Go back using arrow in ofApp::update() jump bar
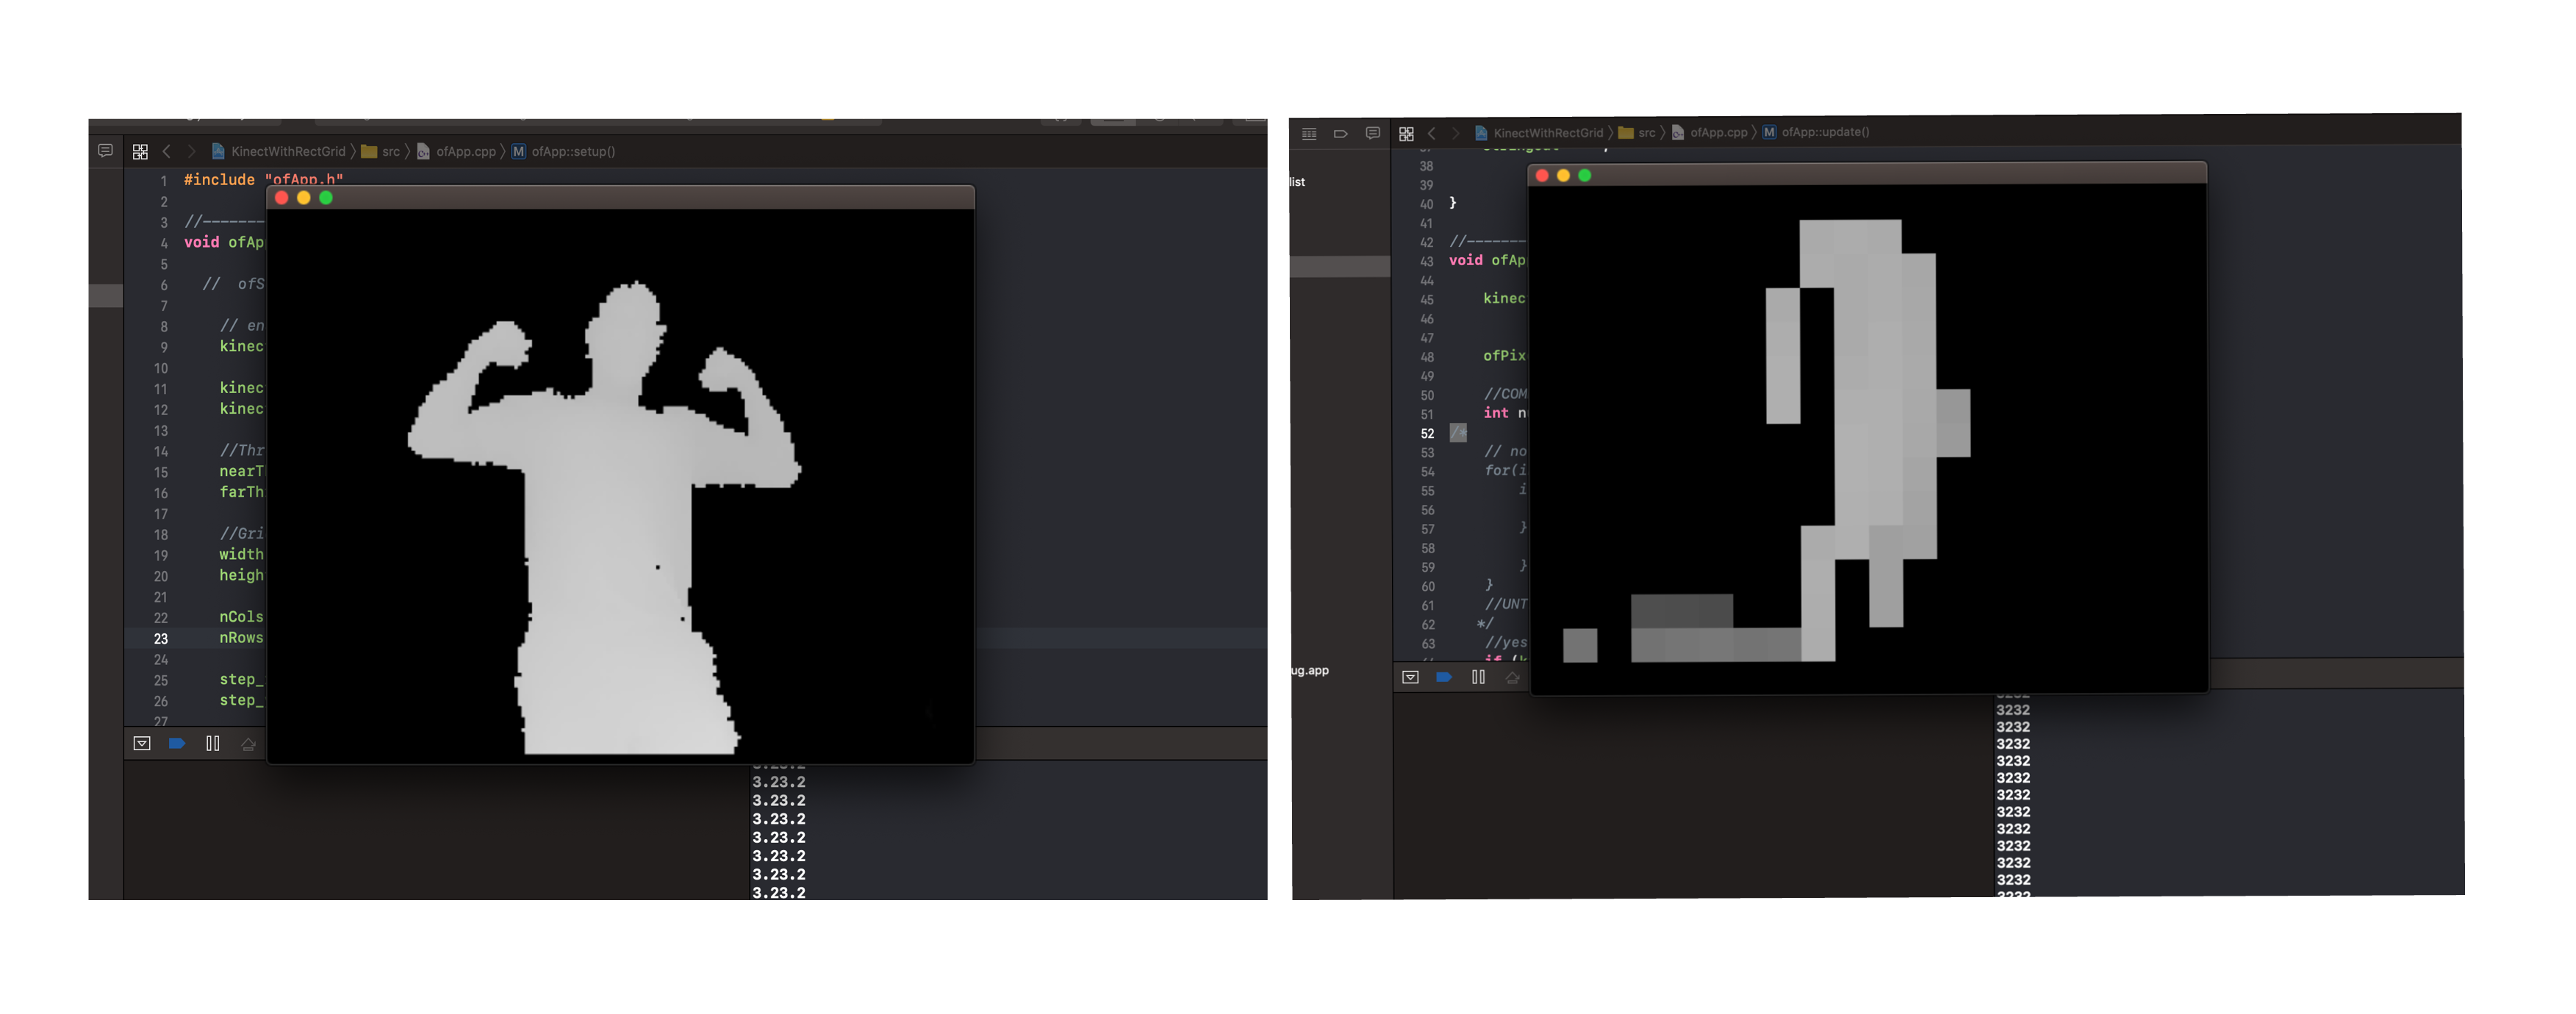The height and width of the screenshot is (1014, 2576). click(1432, 133)
